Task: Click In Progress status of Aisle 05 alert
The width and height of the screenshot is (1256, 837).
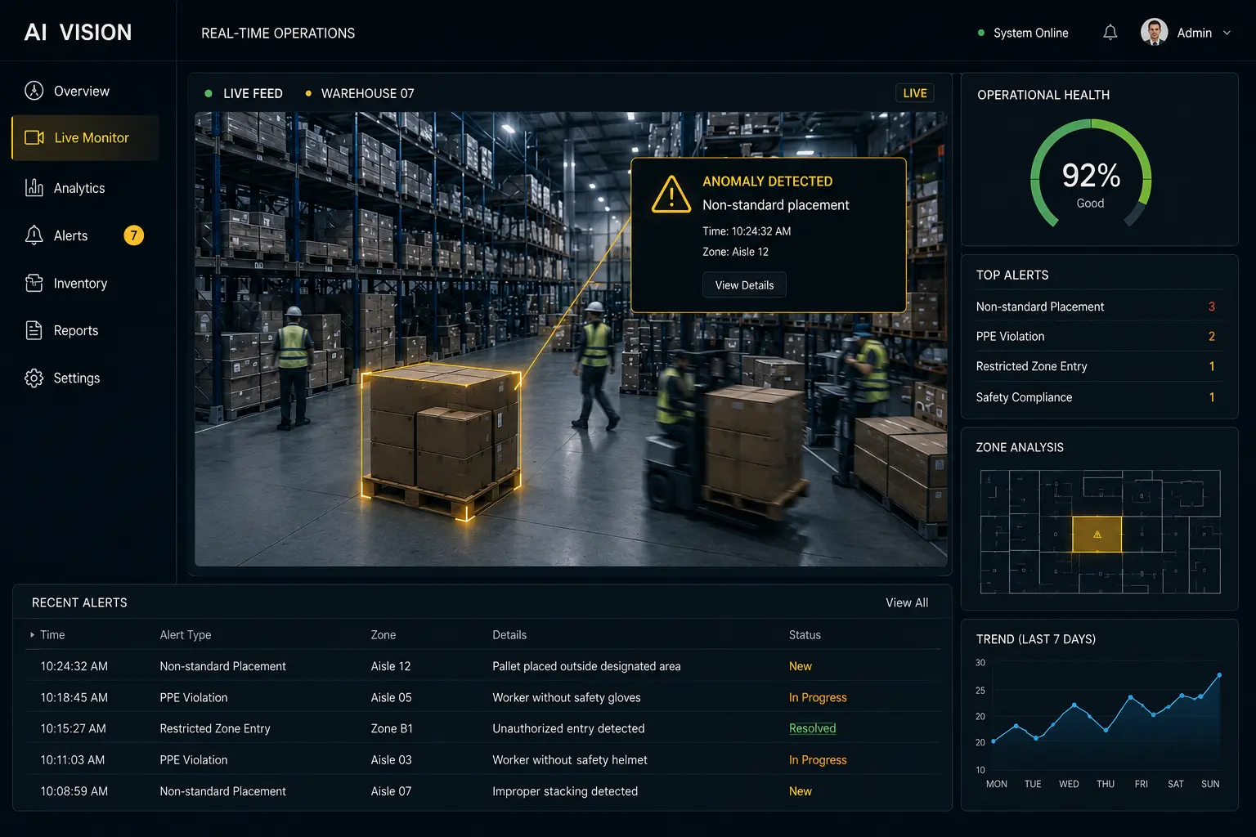Action: (818, 697)
